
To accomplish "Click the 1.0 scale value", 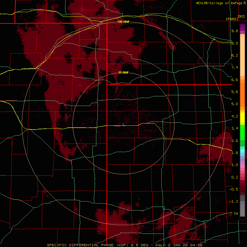I will pos(235,165).
